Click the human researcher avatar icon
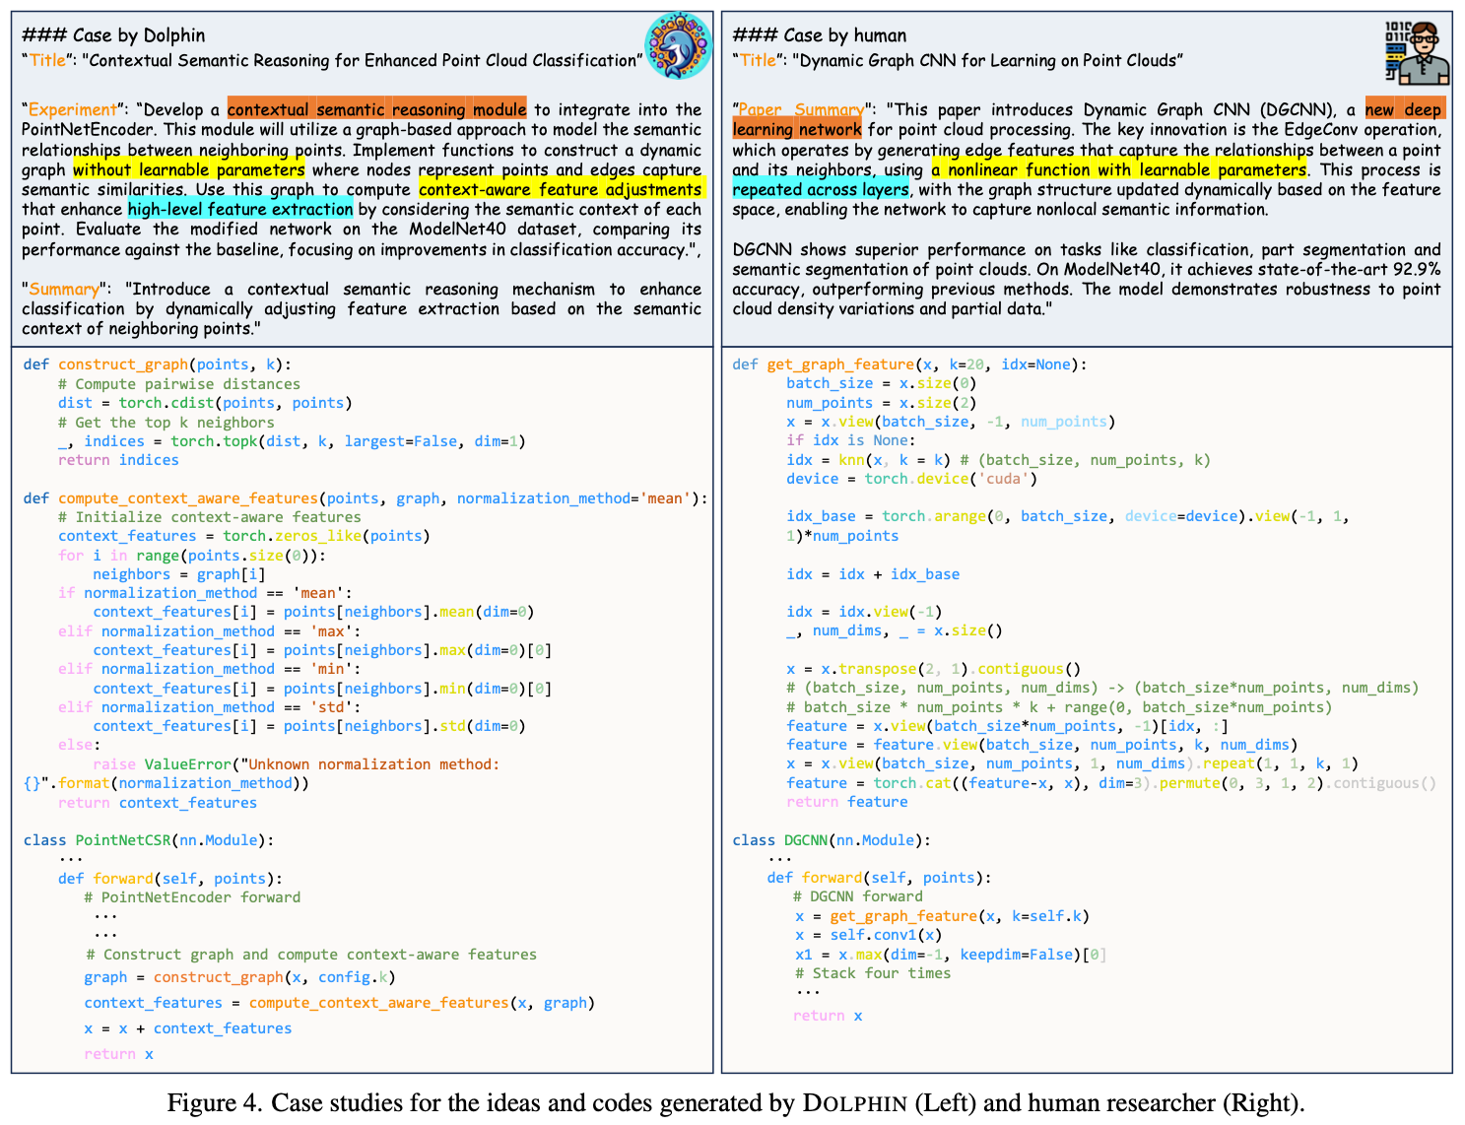Image resolution: width=1465 pixels, height=1125 pixels. click(x=1417, y=53)
